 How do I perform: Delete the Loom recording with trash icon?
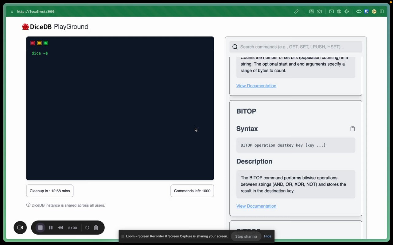(96, 228)
